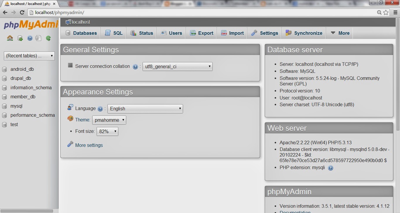Click the log out database icon
Viewport: 400px width, 213px height.
pyautogui.click(x=20, y=38)
